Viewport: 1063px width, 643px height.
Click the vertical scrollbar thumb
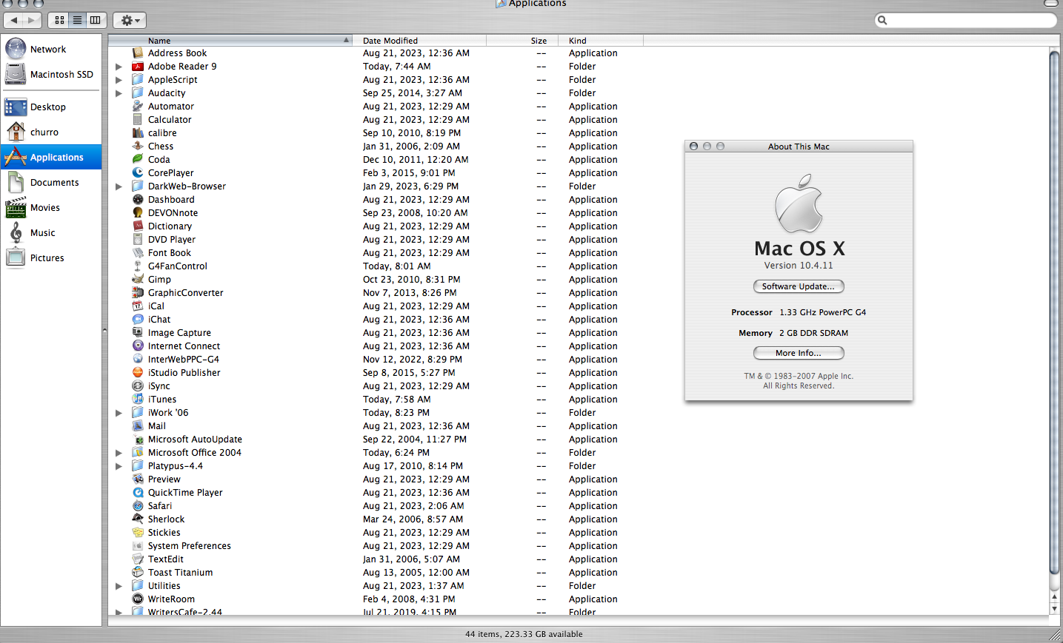point(1055,311)
